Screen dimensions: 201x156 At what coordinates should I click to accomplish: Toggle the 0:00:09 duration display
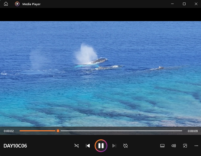(192, 131)
